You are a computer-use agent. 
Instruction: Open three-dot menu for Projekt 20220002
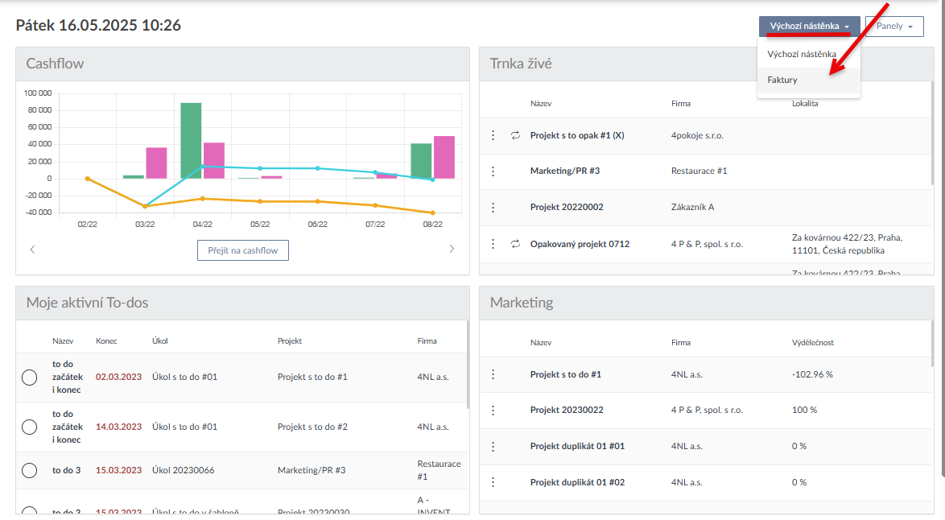[493, 207]
